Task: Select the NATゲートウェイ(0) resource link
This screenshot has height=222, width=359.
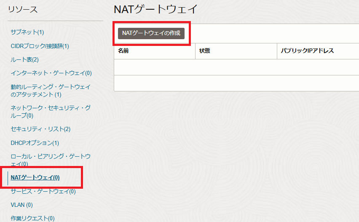Action: click(x=35, y=178)
